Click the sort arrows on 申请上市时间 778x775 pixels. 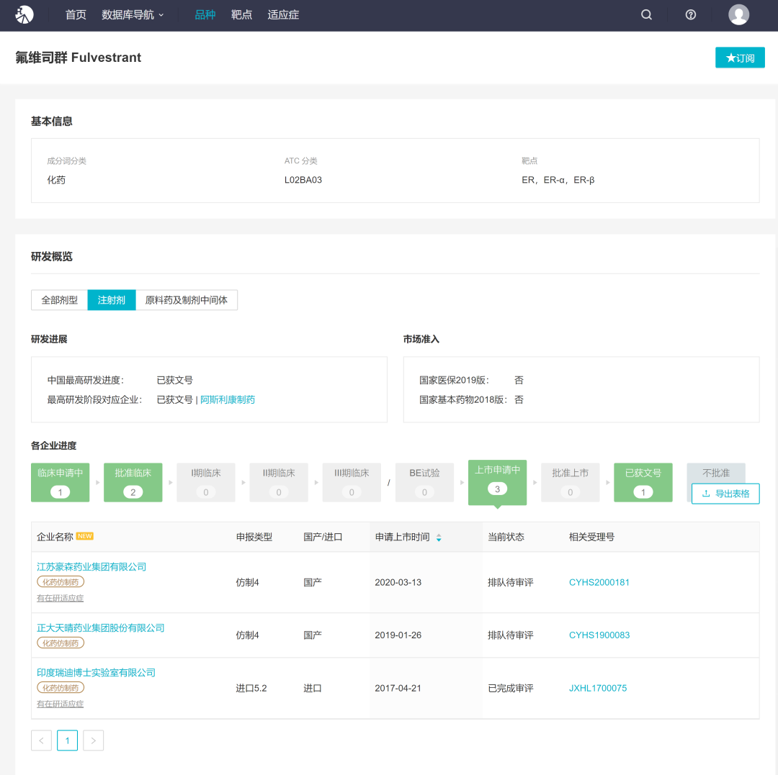[439, 537]
